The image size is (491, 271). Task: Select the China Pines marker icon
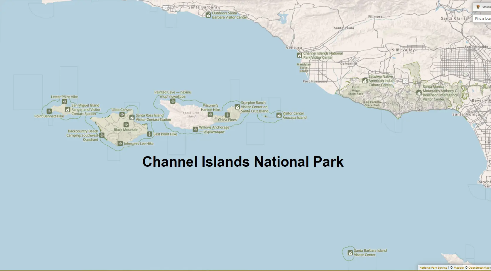pos(227,115)
